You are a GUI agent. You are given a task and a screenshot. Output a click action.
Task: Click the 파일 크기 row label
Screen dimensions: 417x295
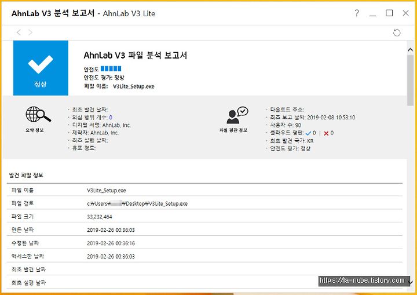(23, 217)
